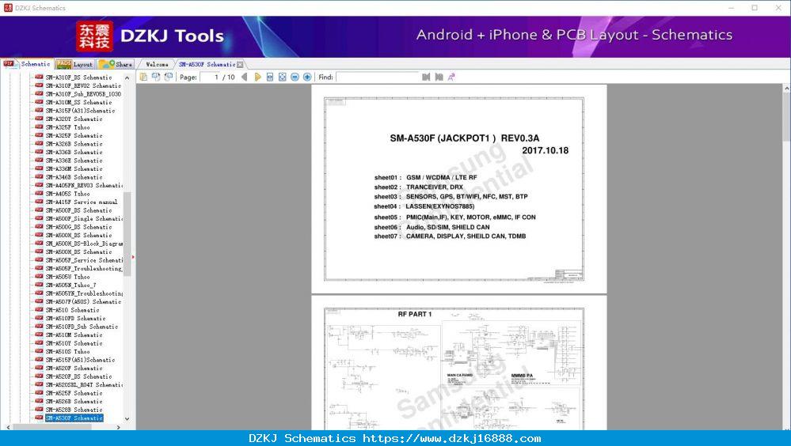791x446 pixels.
Task: Click the tree list scroll down arrow
Action: pyautogui.click(x=127, y=419)
